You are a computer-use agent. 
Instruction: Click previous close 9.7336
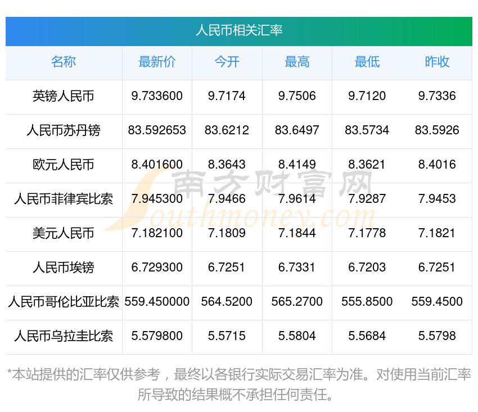point(437,96)
